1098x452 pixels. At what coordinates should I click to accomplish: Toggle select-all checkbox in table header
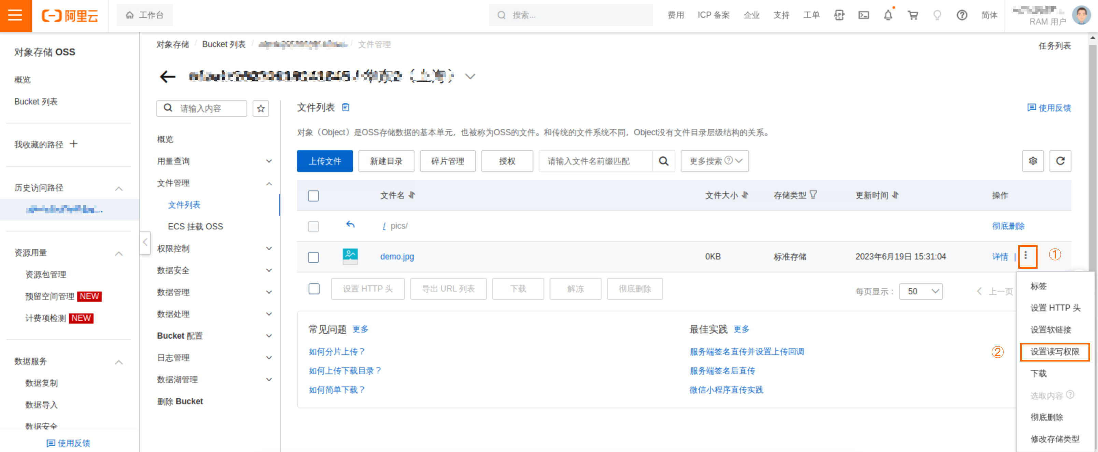[313, 196]
